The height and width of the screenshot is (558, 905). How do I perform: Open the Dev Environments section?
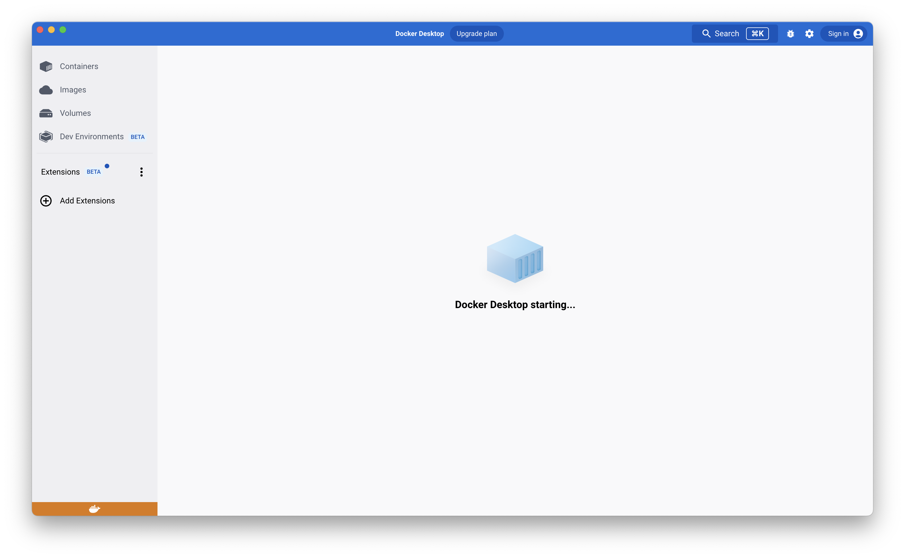[x=92, y=137]
